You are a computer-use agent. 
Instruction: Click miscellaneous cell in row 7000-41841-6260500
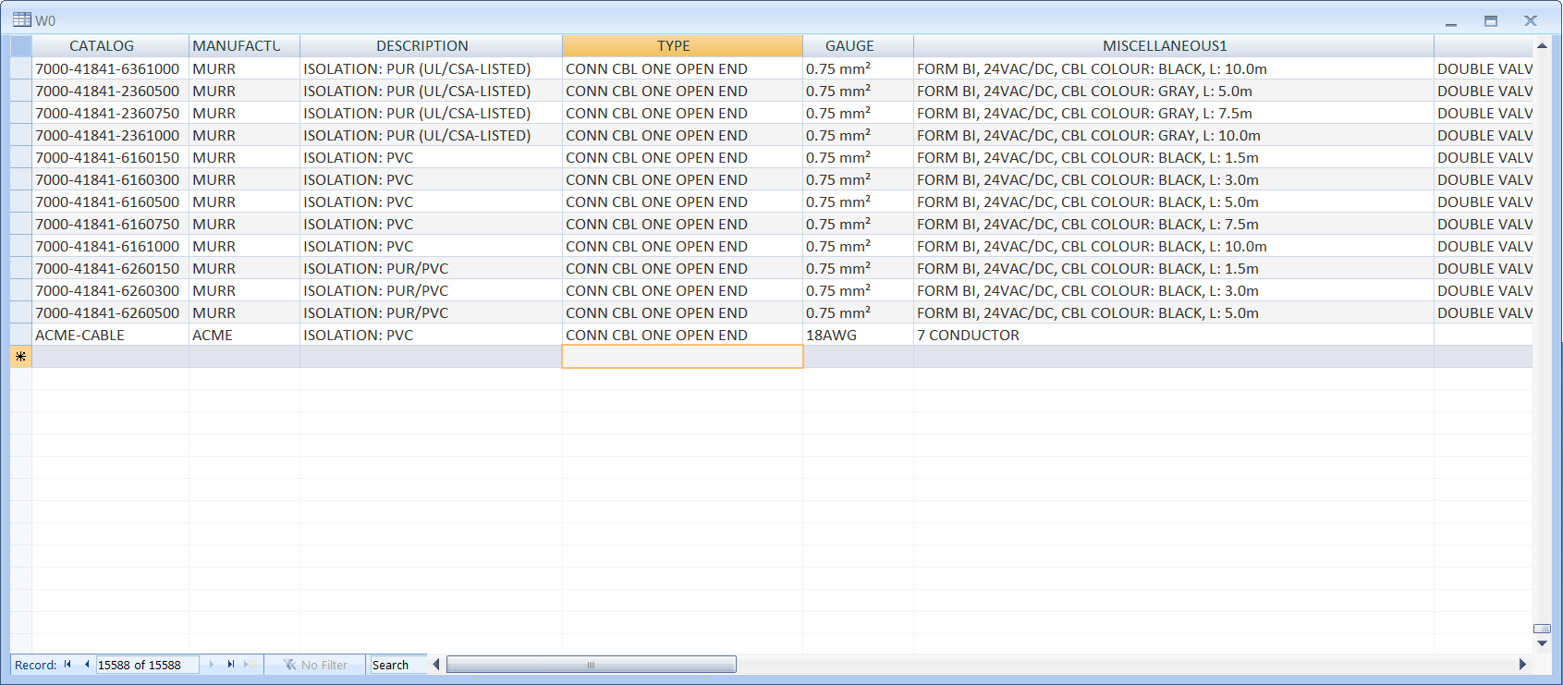tap(1174, 312)
